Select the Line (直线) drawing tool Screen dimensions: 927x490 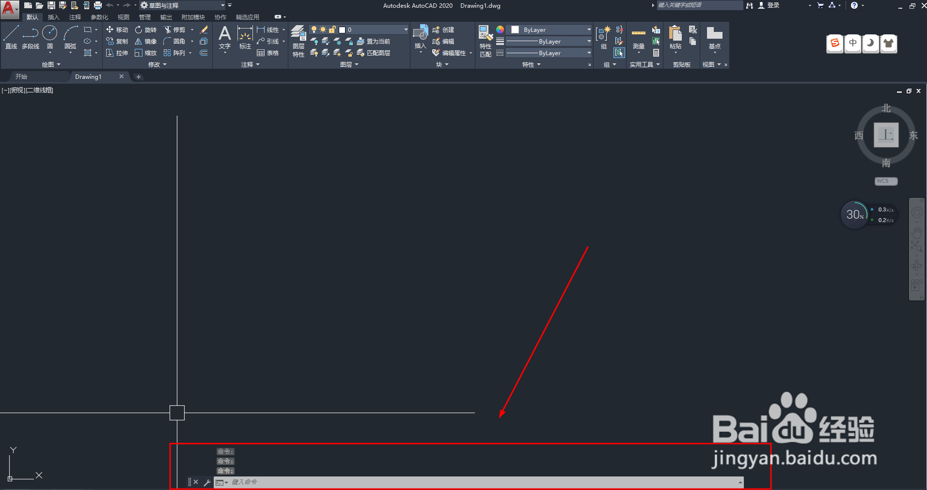pos(11,37)
